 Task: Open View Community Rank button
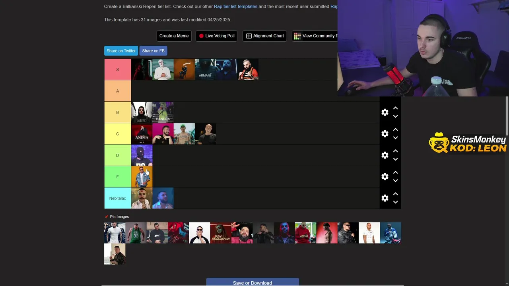point(315,36)
